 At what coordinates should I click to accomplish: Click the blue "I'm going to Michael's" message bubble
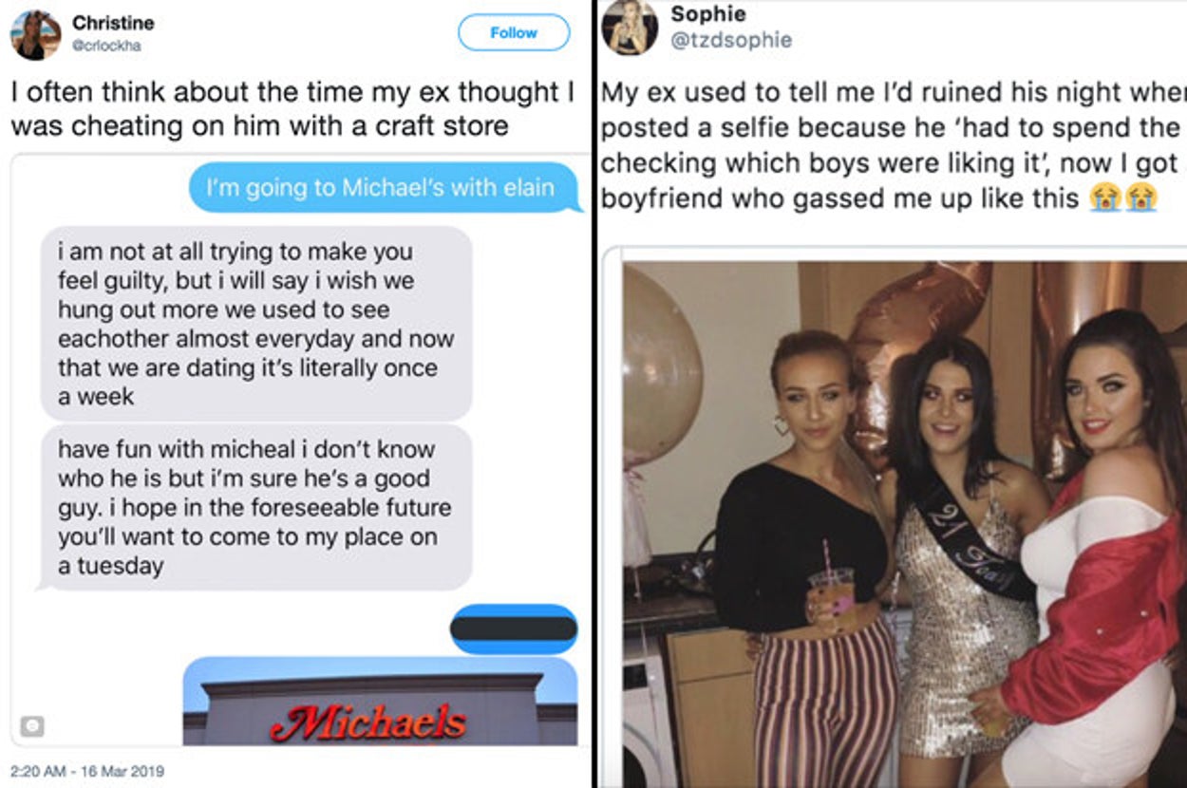tap(385, 188)
